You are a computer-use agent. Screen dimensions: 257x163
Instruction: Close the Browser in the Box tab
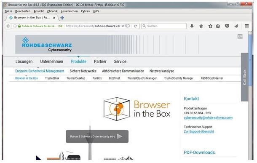(54, 18)
